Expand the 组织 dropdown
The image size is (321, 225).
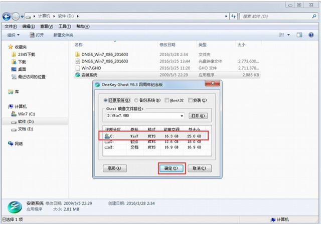14,35
